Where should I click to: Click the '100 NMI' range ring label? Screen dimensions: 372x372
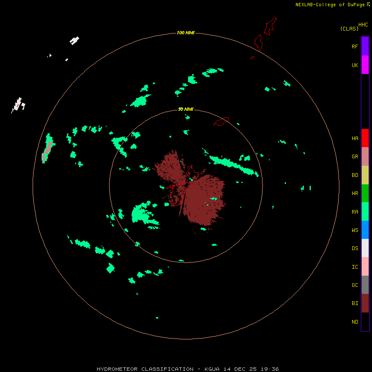(186, 33)
